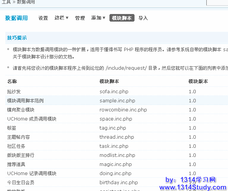Expand the 边栏 dropdown menu
Viewport: 228px width, 191px height.
[61, 18]
